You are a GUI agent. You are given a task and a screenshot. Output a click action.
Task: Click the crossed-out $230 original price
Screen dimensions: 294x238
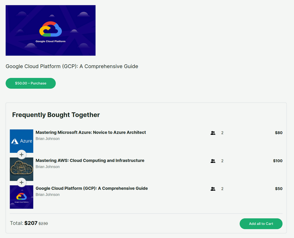43,223
